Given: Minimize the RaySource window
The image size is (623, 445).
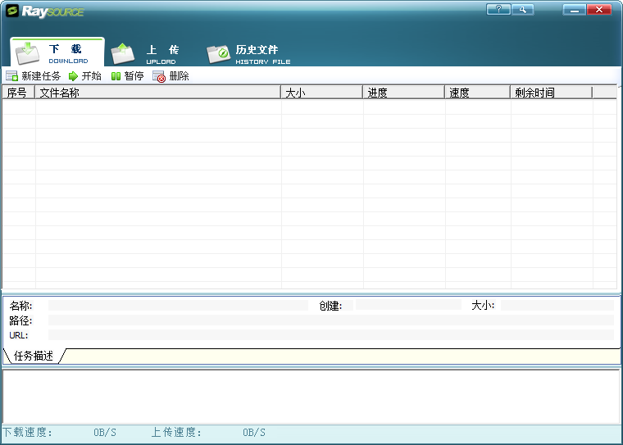Looking at the screenshot, I should coord(574,10).
